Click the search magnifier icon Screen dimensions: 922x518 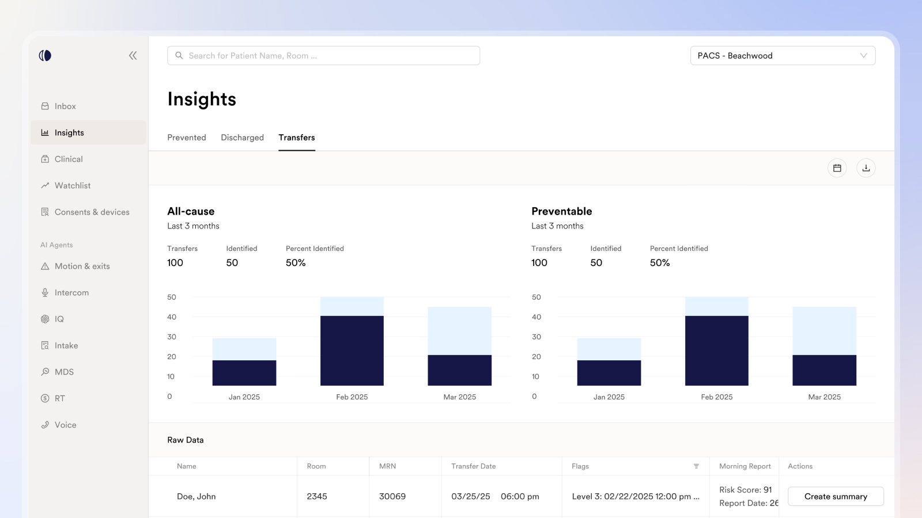point(179,55)
